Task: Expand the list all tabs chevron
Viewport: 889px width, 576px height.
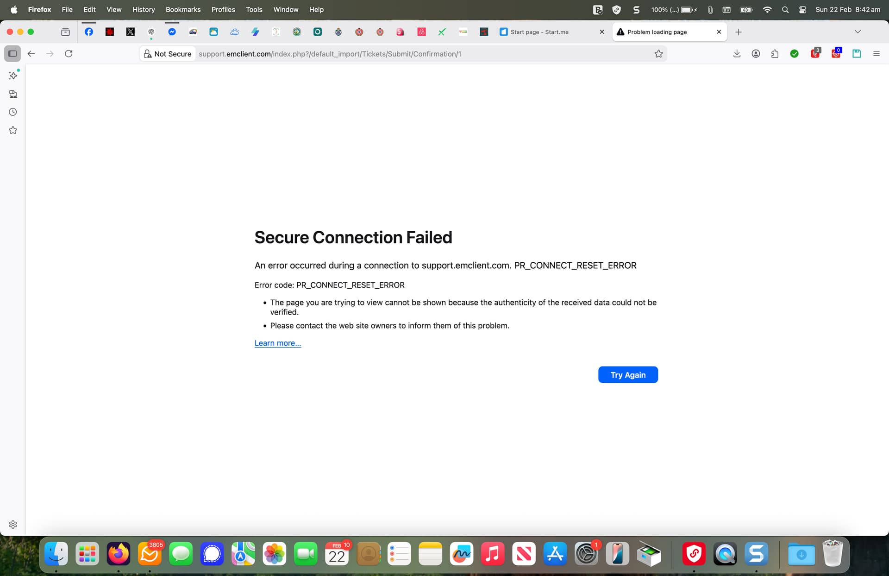Action: [858, 32]
